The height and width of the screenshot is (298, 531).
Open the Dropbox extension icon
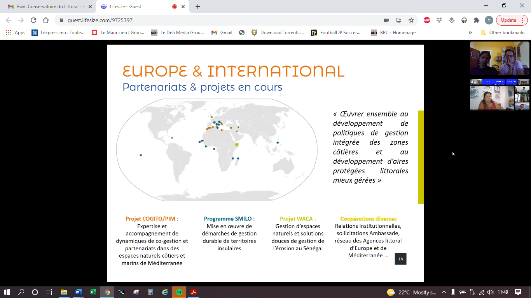click(439, 20)
